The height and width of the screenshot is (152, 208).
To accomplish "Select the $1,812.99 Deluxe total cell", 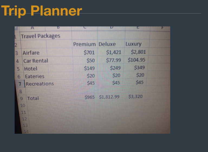I will 109,97.
